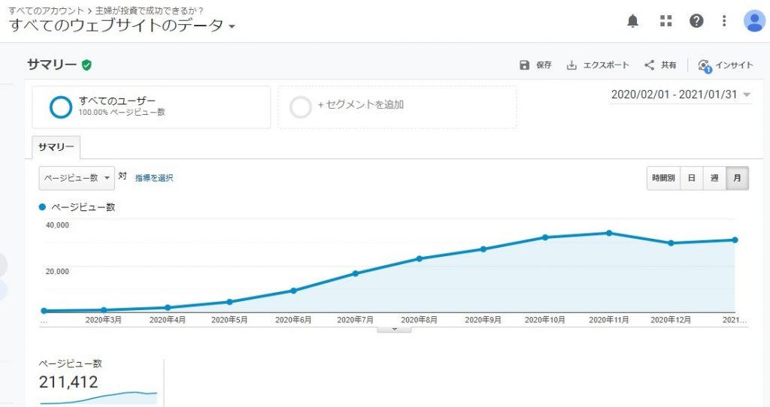Click the 保存 save disk icon

[524, 65]
